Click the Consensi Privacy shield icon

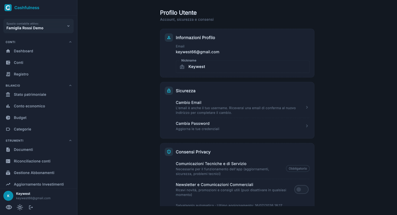(169, 152)
